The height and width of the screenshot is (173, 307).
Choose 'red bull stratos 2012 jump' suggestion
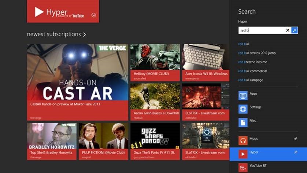point(257,53)
